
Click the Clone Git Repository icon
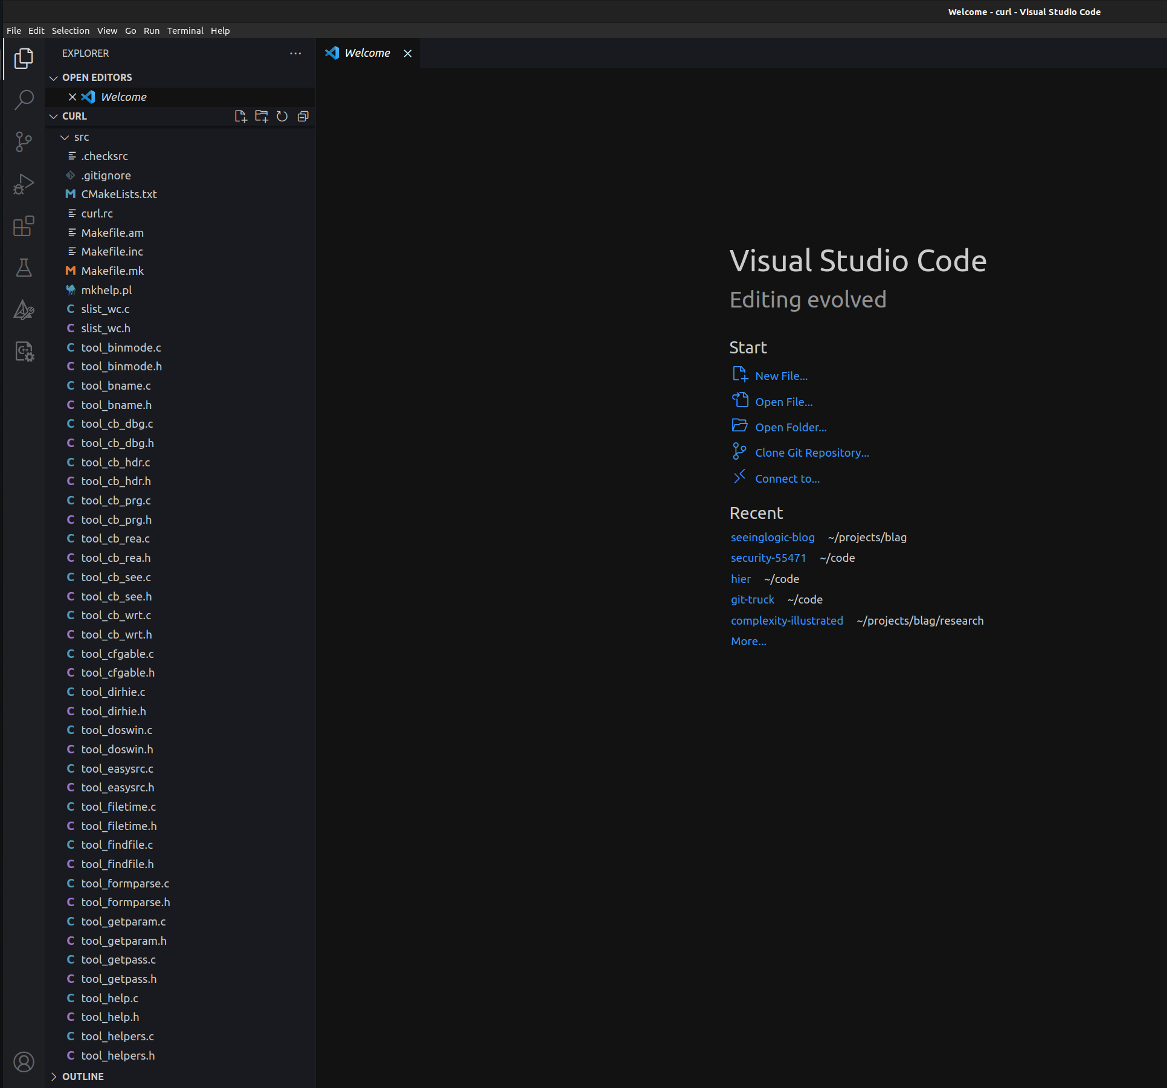739,451
